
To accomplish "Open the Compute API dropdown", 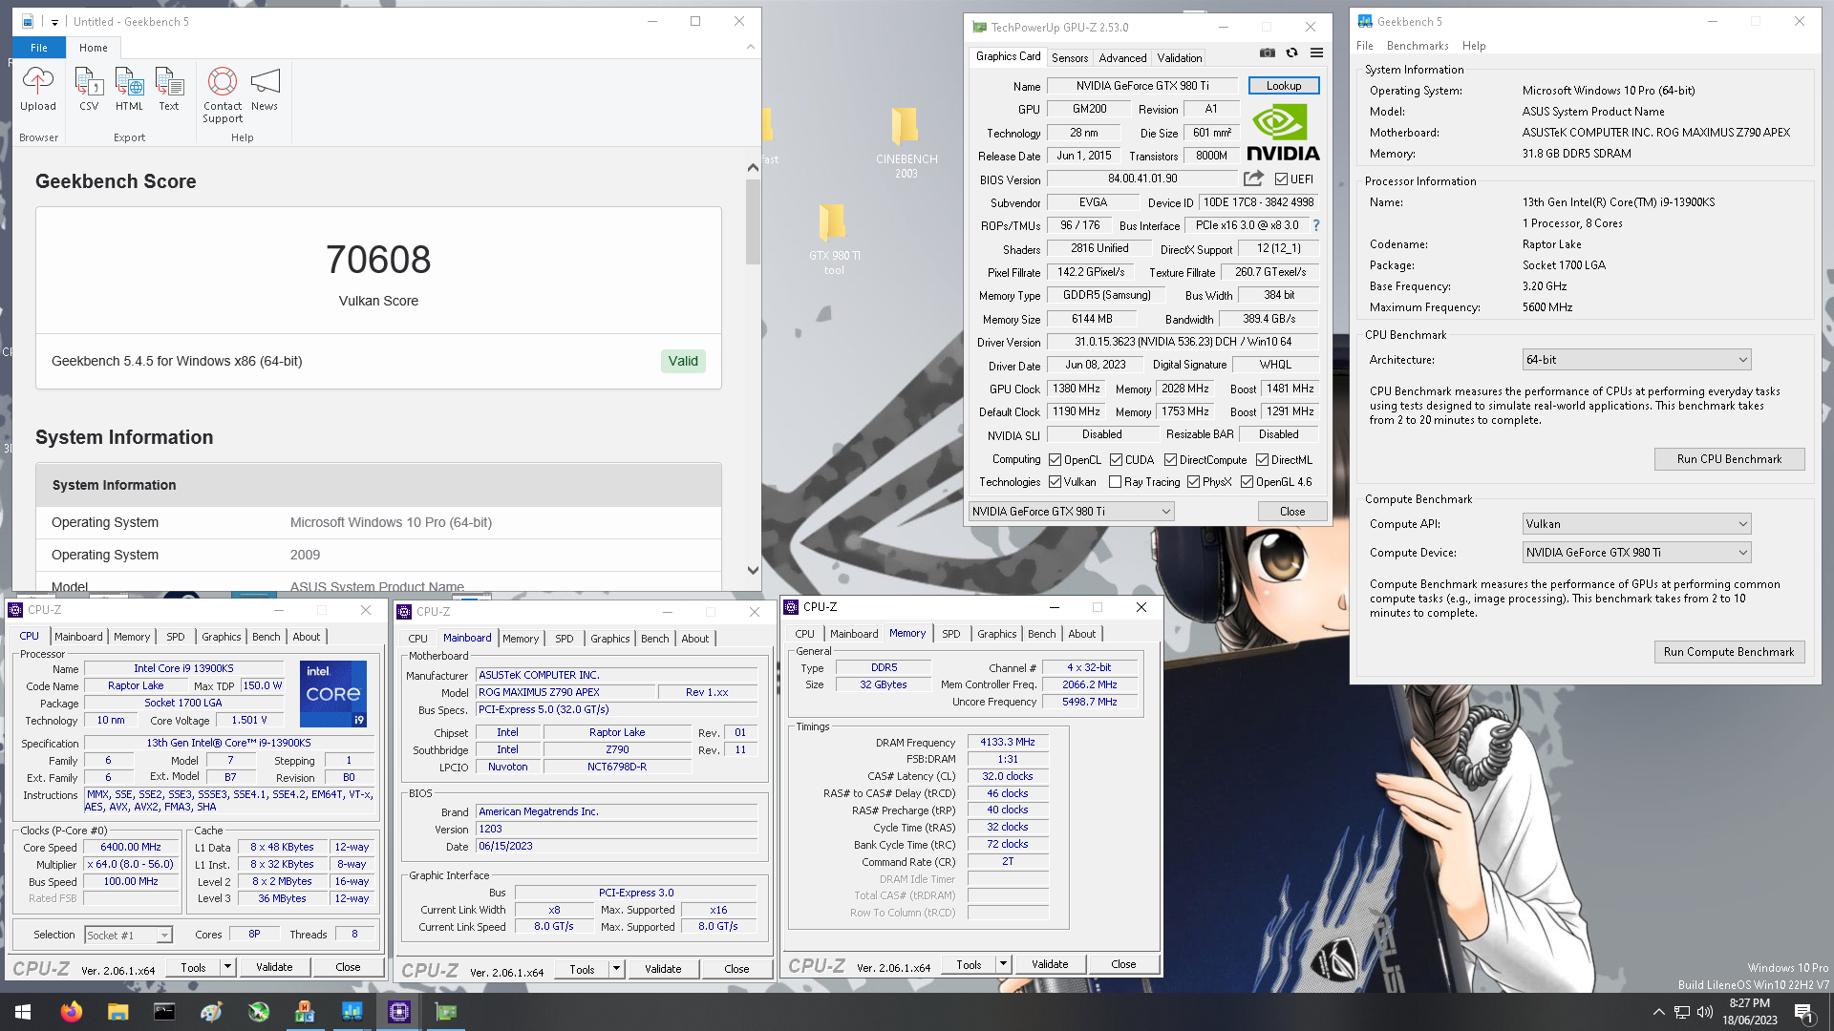I will [x=1636, y=524].
